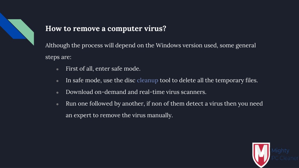299x168 pixels.
Task: Click the bullet dot before "Download on-demand"
Action: pos(58,92)
